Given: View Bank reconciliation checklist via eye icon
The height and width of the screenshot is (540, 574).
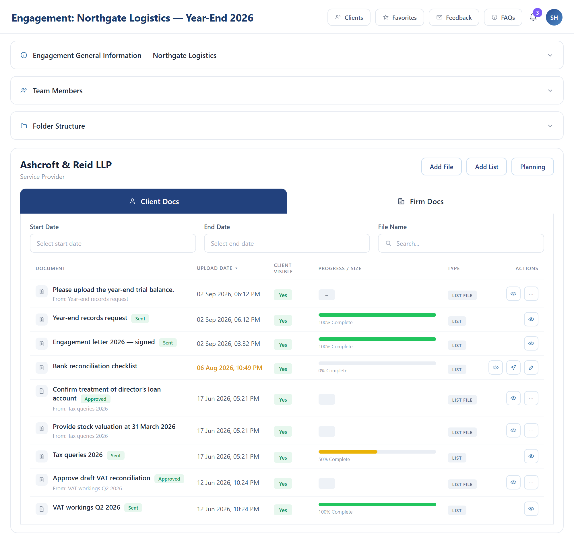Looking at the screenshot, I should [x=495, y=367].
